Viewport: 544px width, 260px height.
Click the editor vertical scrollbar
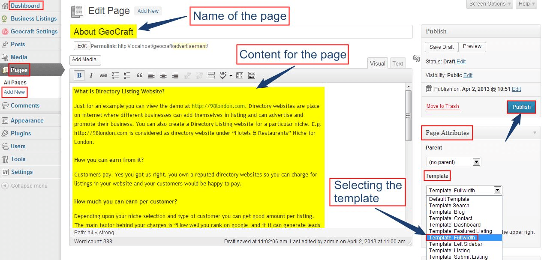click(409, 116)
